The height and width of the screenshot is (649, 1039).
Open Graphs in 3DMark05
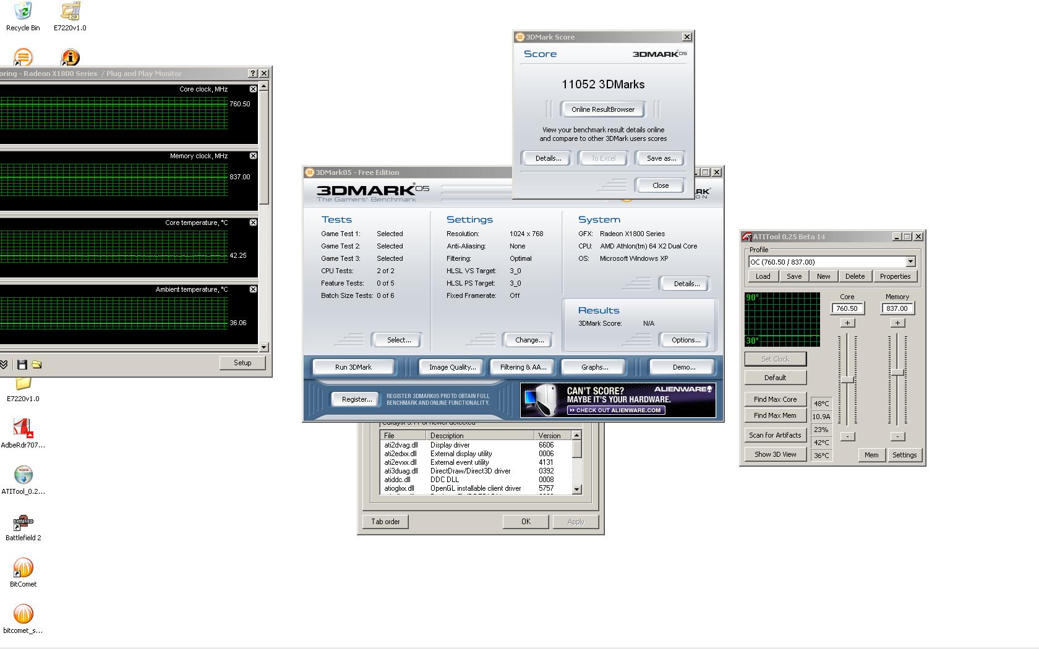point(595,367)
